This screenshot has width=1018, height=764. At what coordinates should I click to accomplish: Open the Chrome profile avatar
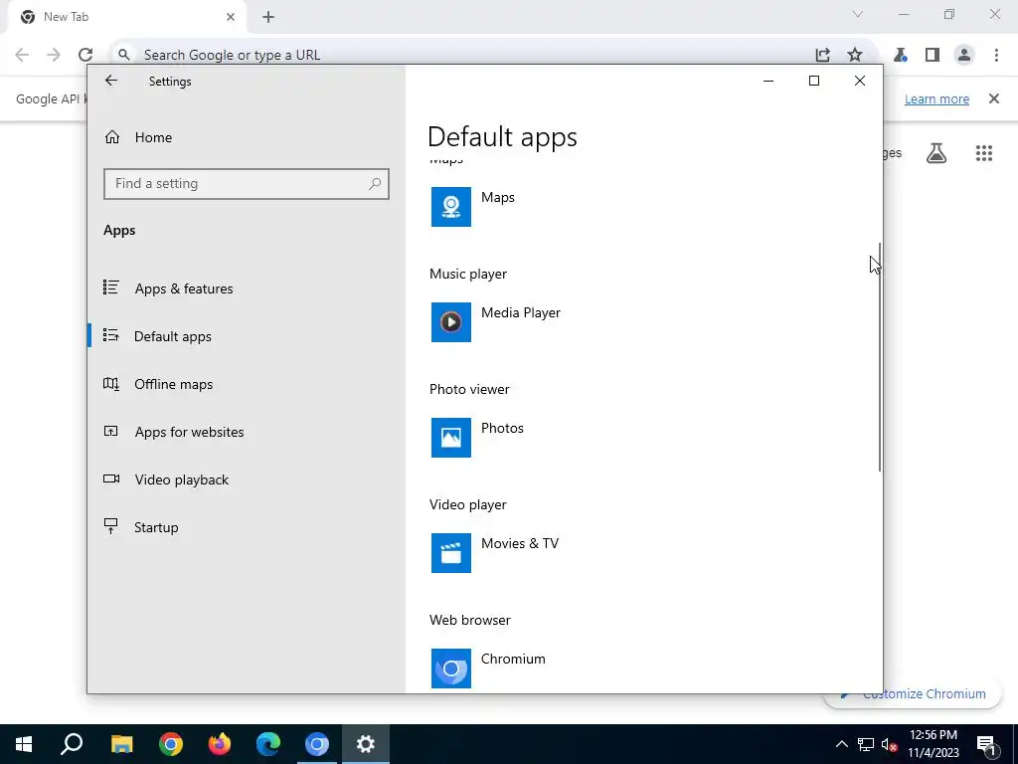tap(964, 55)
